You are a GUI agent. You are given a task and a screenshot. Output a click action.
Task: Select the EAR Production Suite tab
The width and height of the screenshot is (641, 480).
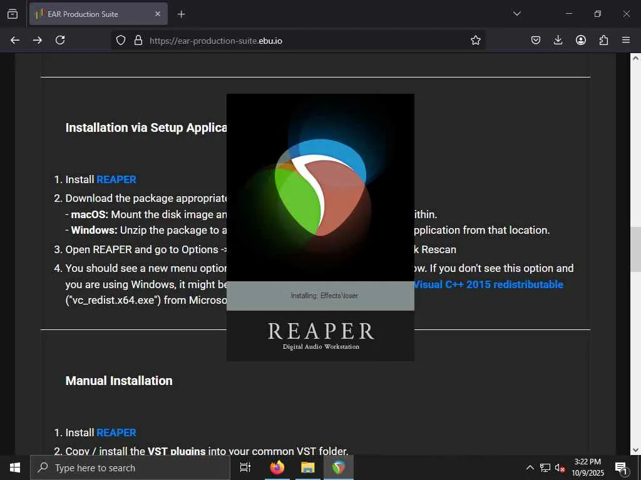[98, 14]
